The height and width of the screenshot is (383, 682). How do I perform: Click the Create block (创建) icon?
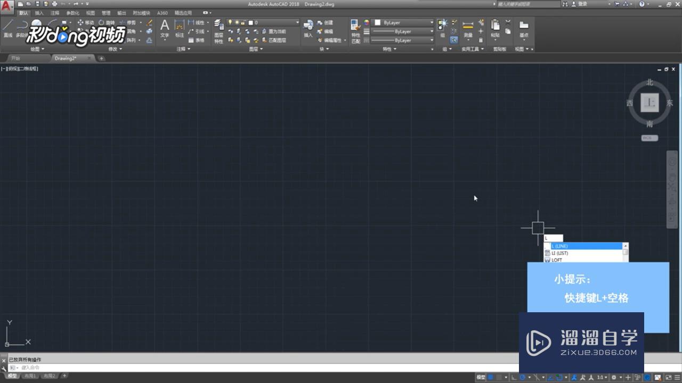point(325,23)
